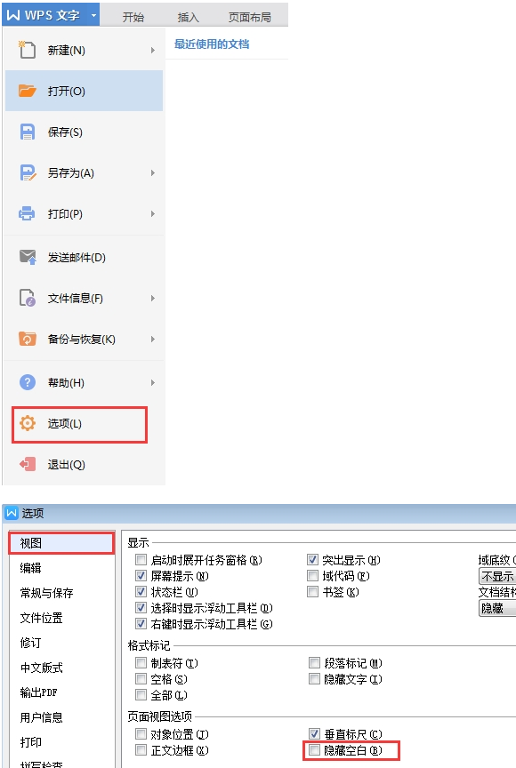Open the WPS 文字 dropdown arrow

click(x=93, y=16)
